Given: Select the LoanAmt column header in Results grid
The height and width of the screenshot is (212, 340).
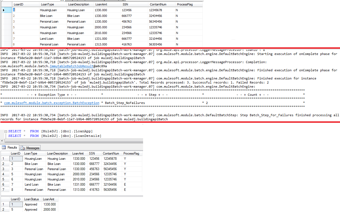Looking at the screenshot, I should [78, 153].
